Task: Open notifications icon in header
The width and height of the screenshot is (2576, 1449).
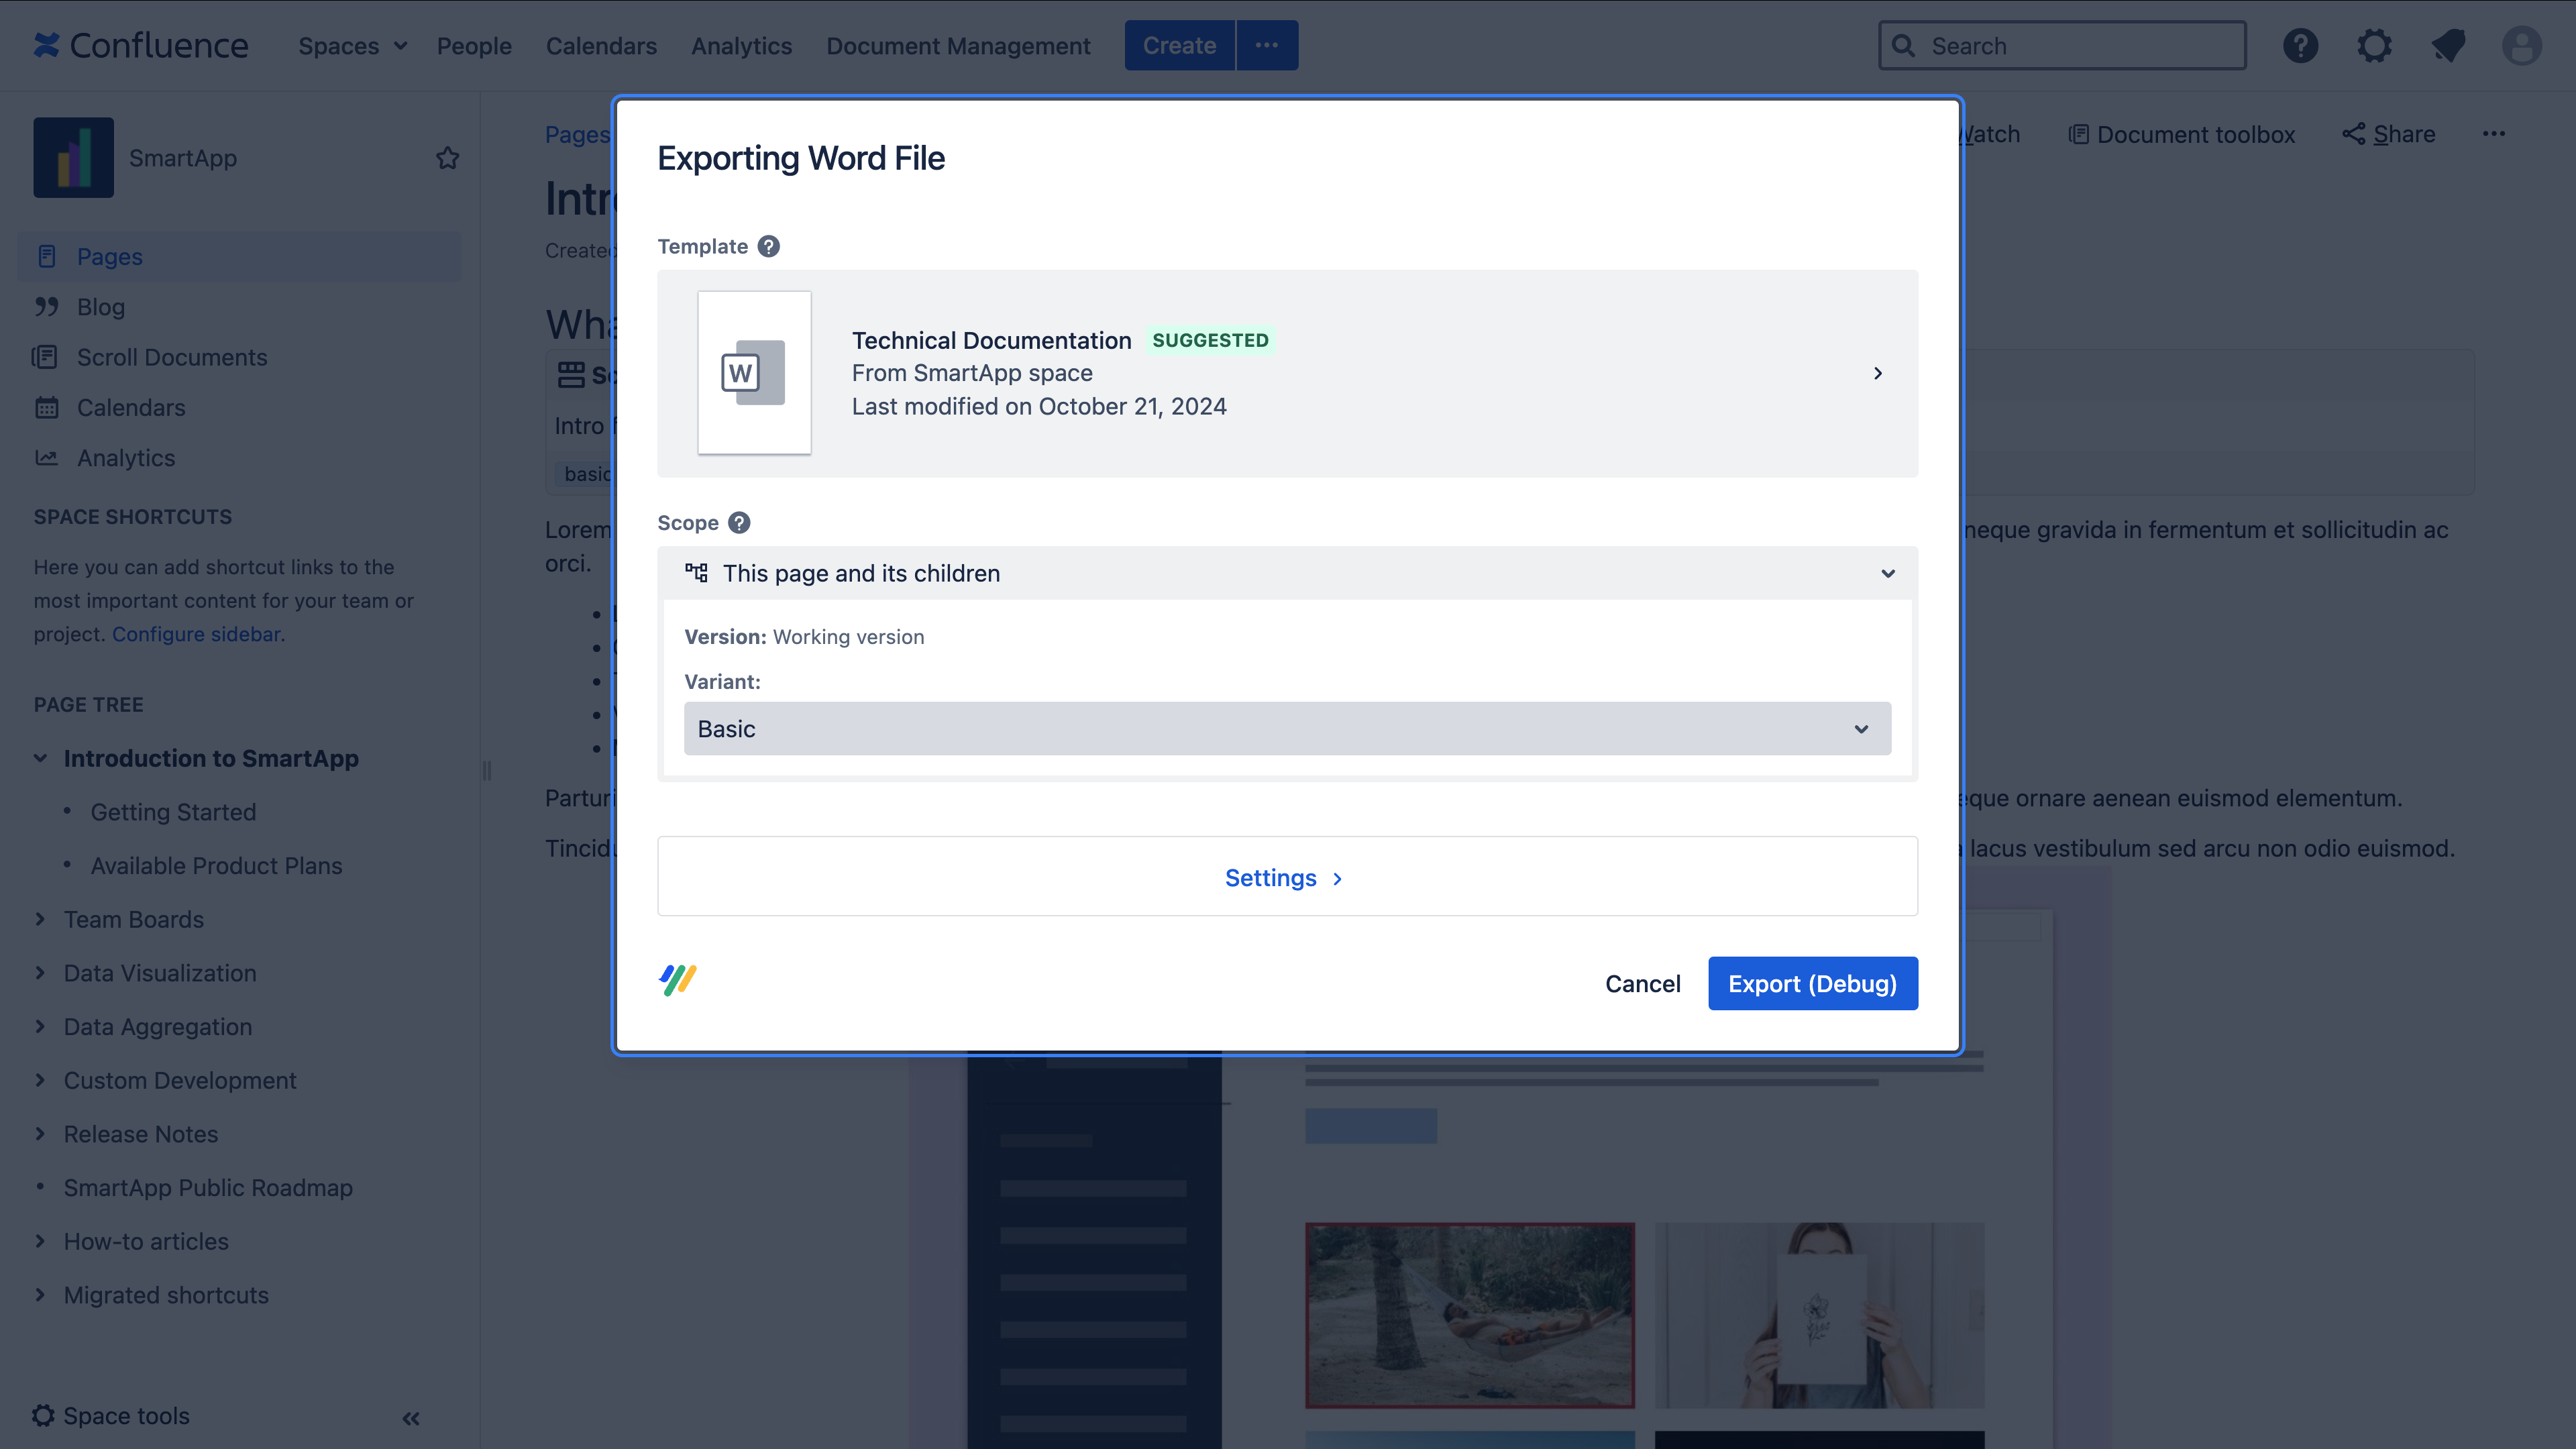Action: coord(2448,46)
